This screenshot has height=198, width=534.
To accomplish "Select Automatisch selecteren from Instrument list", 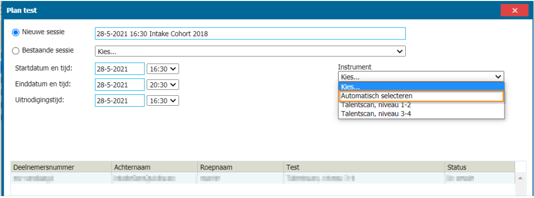I will click(x=421, y=96).
